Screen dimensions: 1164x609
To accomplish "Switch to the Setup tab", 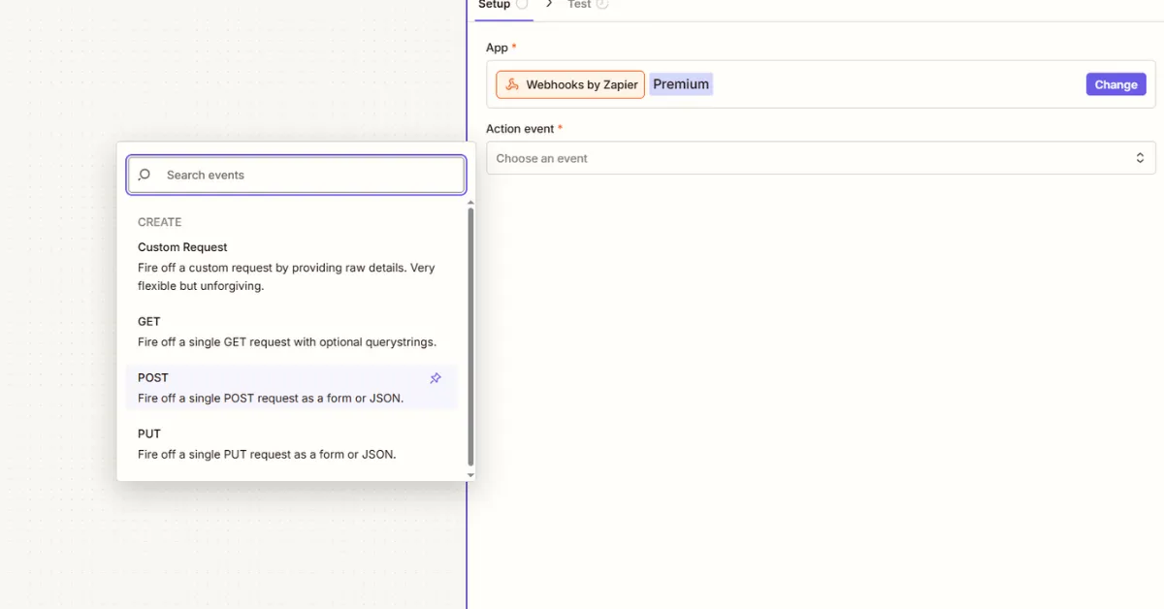I will tap(495, 4).
